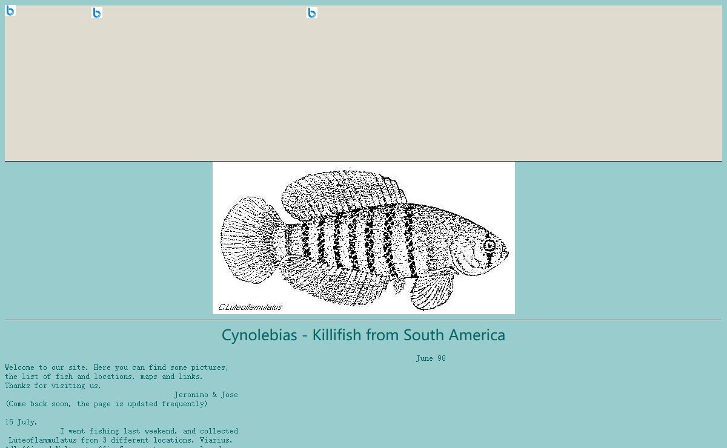Click the line 'the list of fish and locations, maps and links.'
Viewport: 727px width, 448px height.
tap(104, 377)
